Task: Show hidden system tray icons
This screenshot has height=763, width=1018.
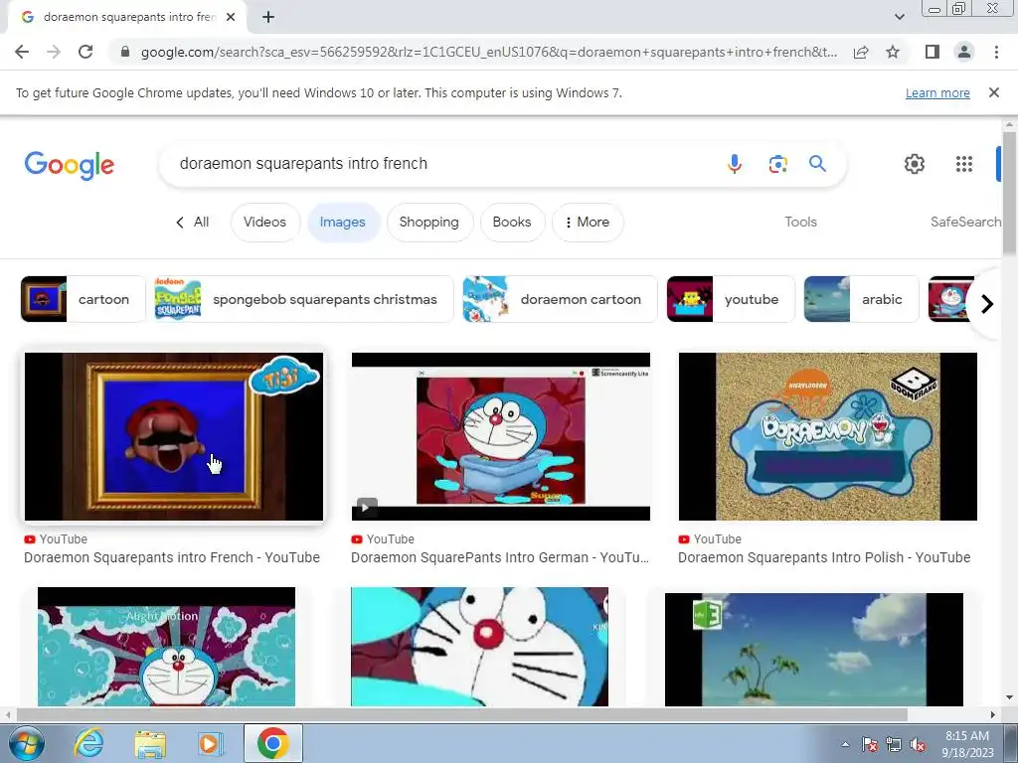Action: (845, 744)
